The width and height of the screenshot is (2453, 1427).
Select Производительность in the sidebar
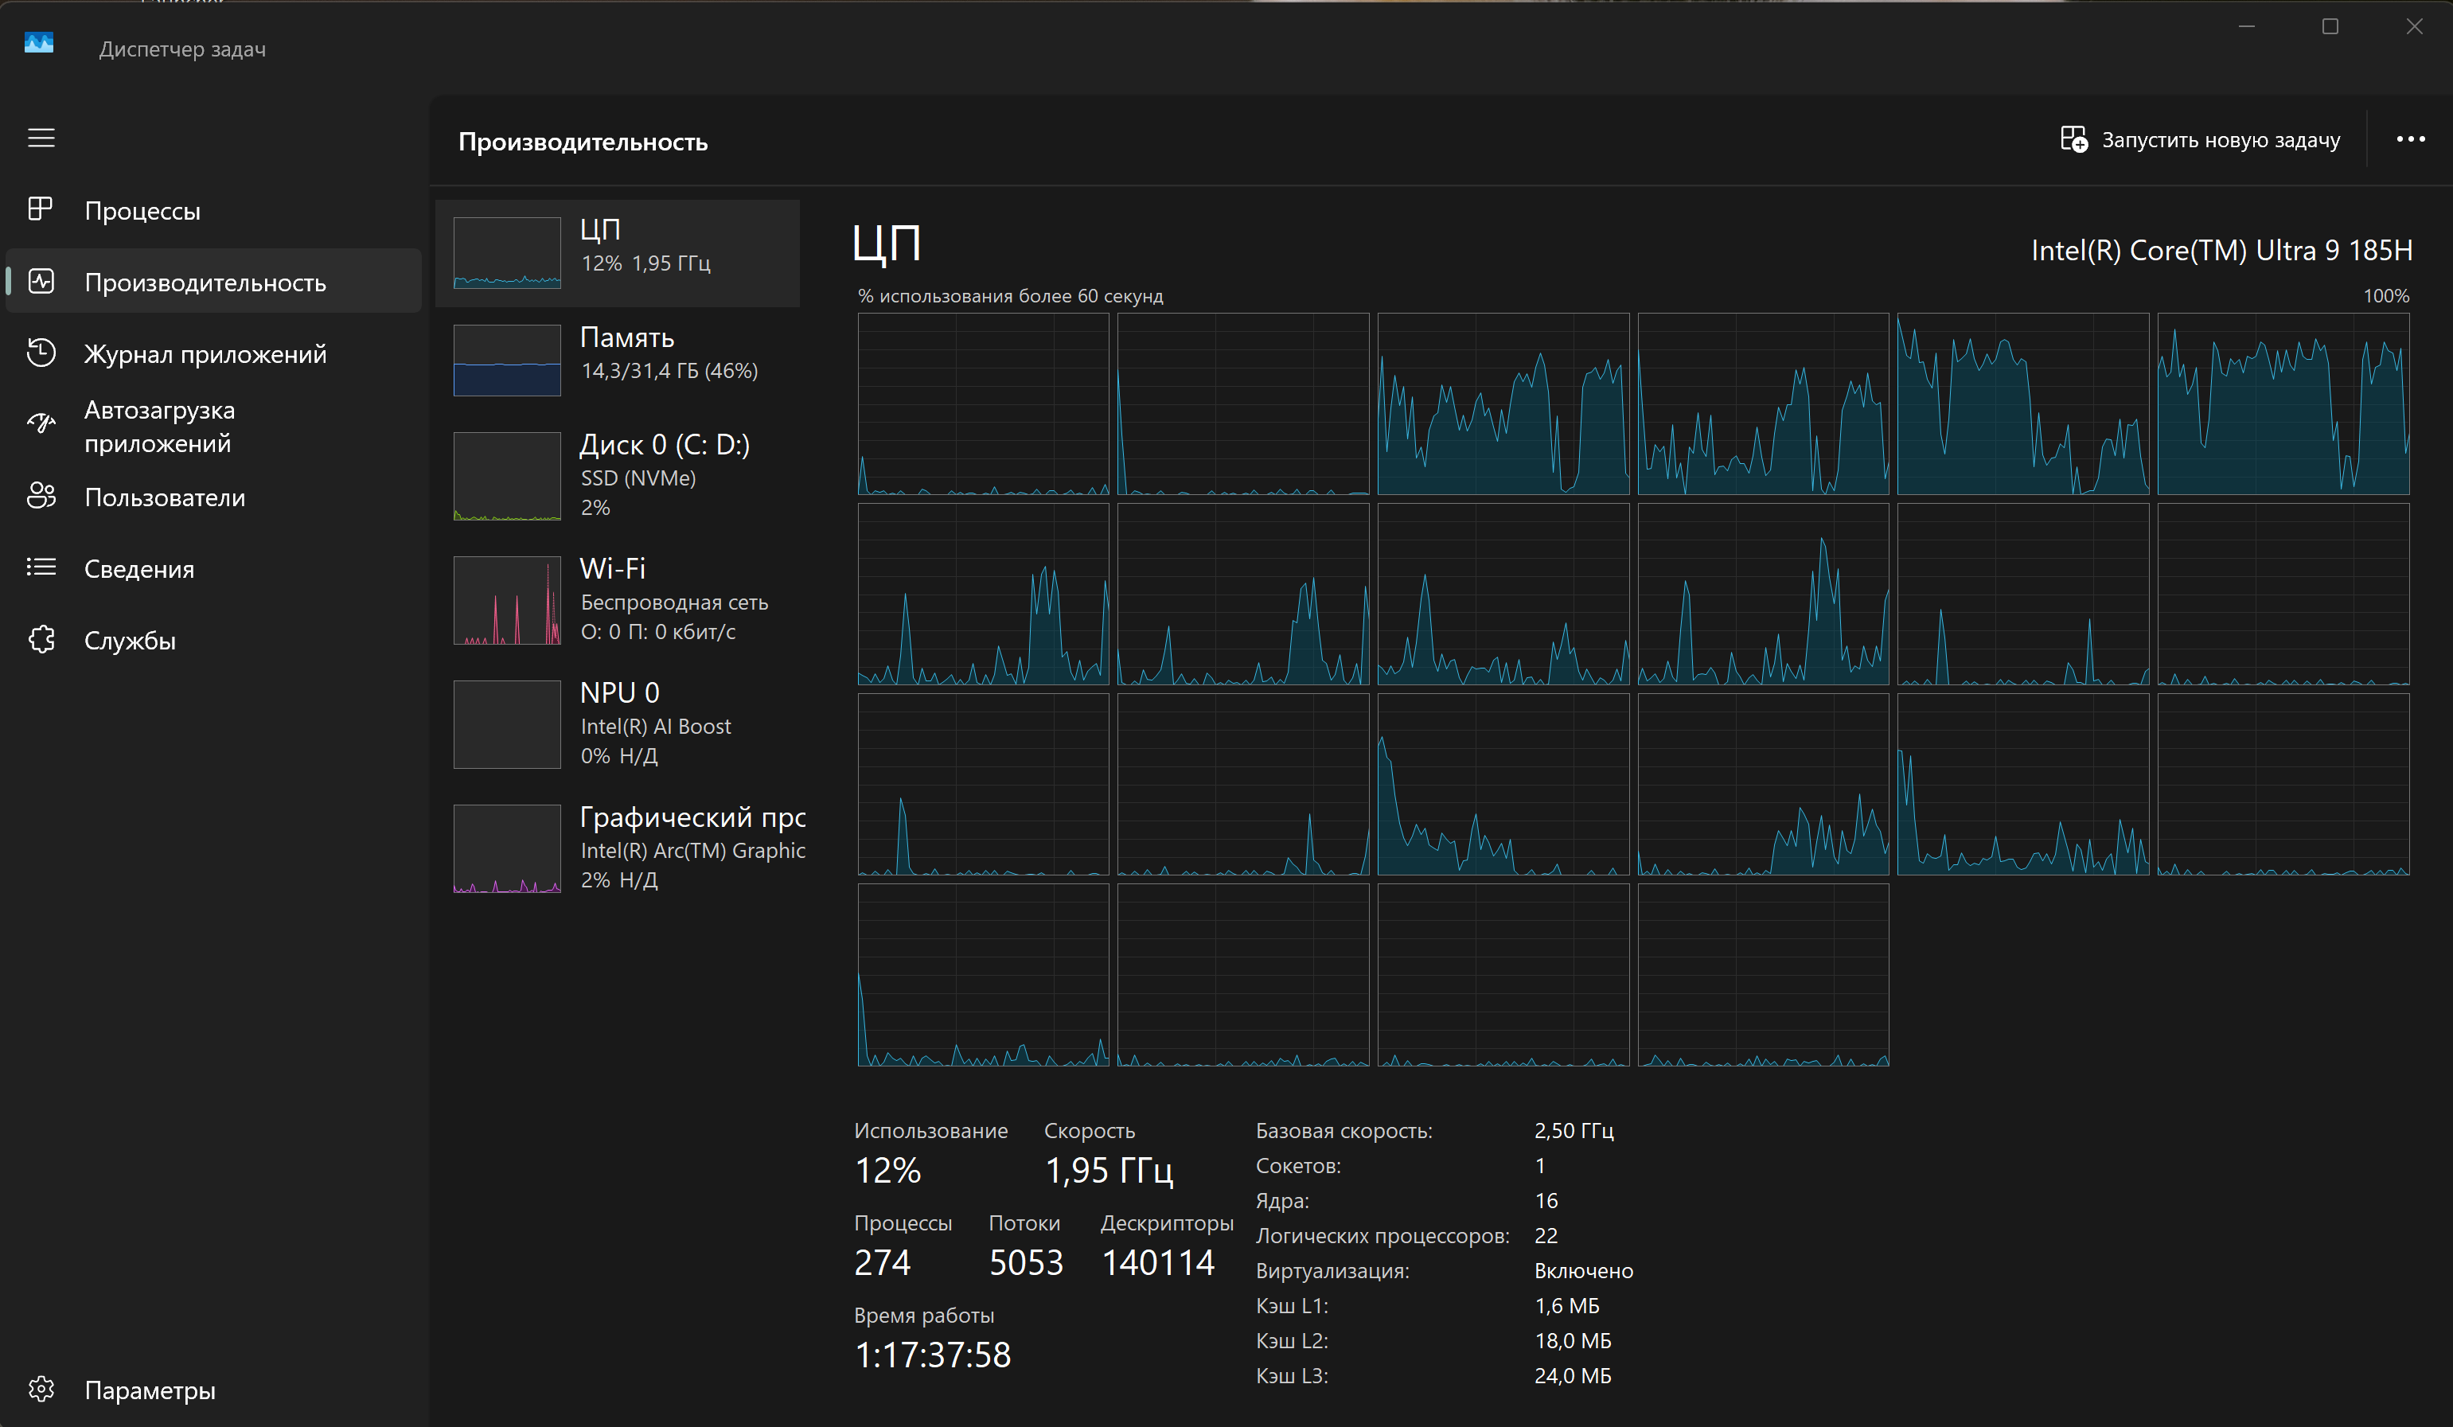tap(213, 281)
